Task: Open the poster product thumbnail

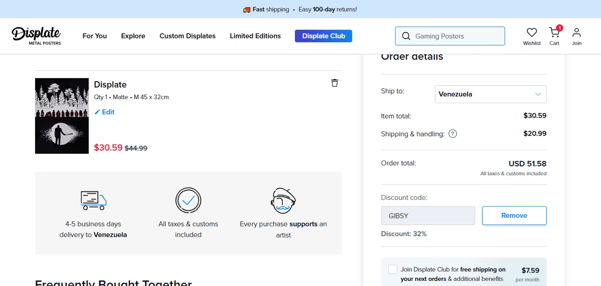Action: coord(62,116)
